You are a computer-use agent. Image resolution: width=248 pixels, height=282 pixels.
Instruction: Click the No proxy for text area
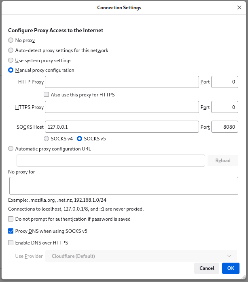pos(123,186)
